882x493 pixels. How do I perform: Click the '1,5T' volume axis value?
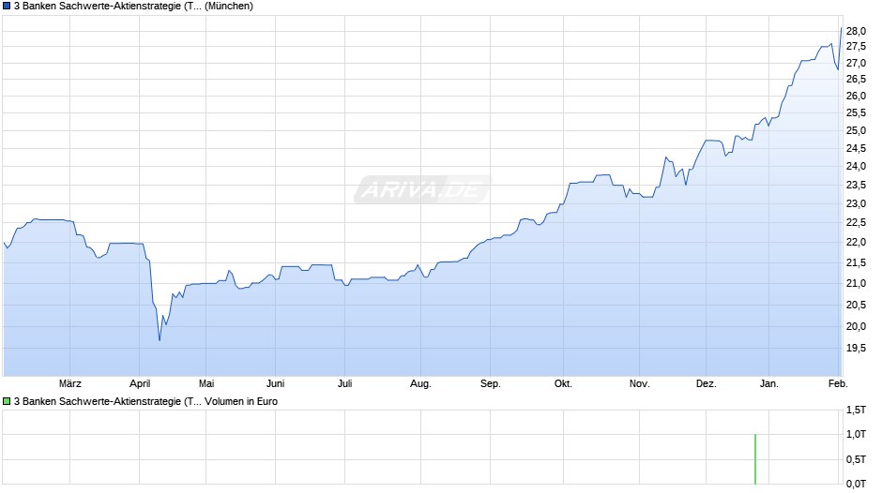pyautogui.click(x=856, y=411)
